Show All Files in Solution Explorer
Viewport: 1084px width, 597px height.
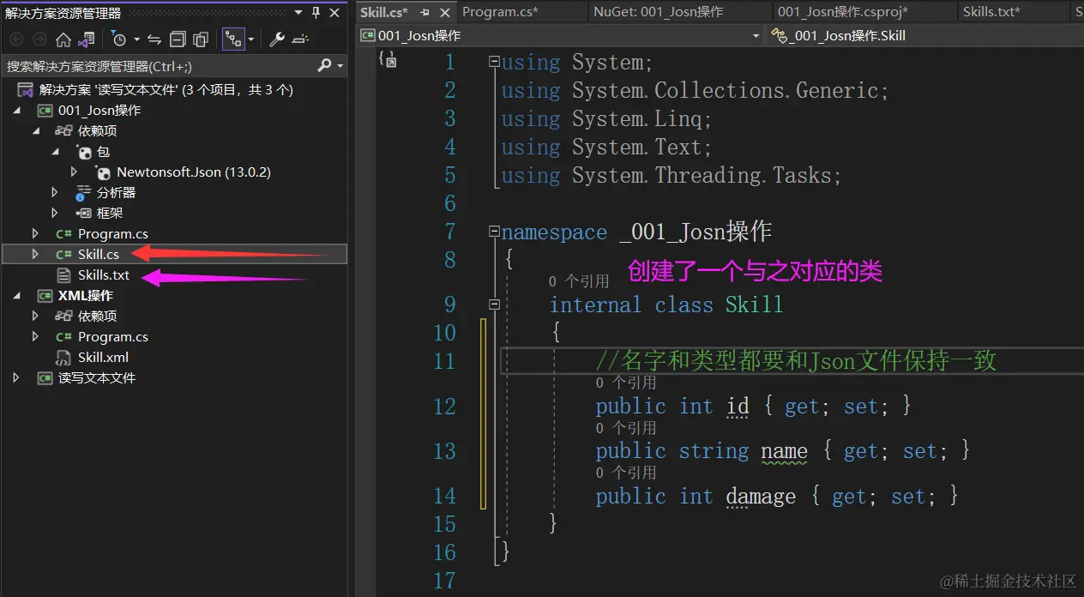click(x=201, y=39)
